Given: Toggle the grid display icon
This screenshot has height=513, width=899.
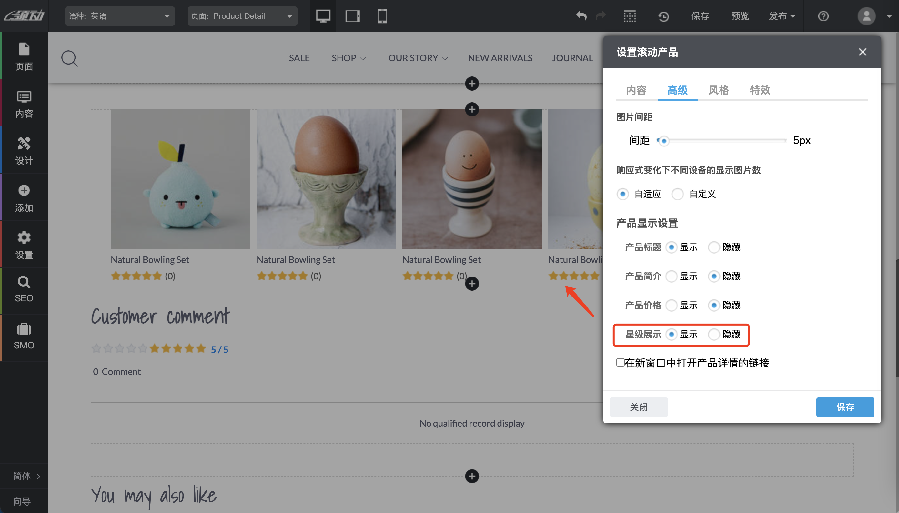Looking at the screenshot, I should click(x=630, y=16).
